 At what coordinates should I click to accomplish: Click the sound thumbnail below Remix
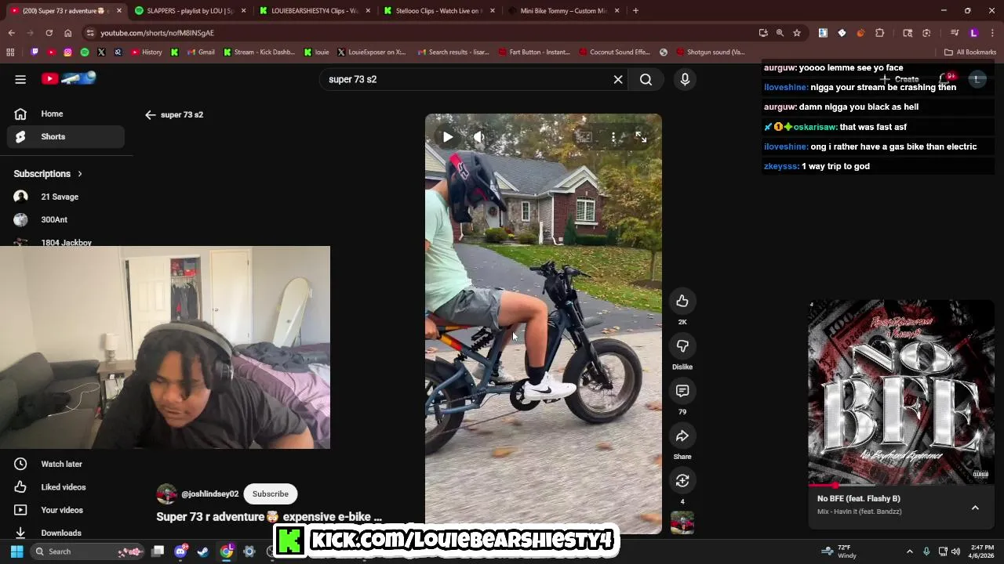(682, 522)
